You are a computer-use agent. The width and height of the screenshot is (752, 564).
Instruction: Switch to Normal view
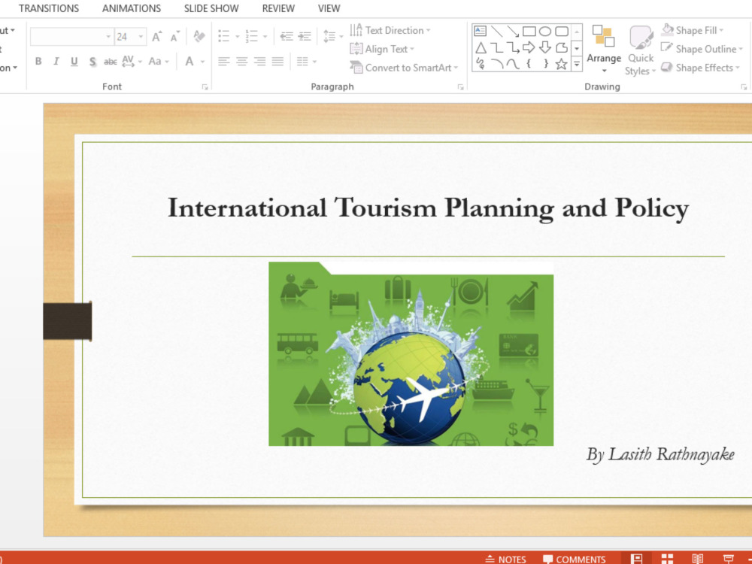(x=636, y=559)
